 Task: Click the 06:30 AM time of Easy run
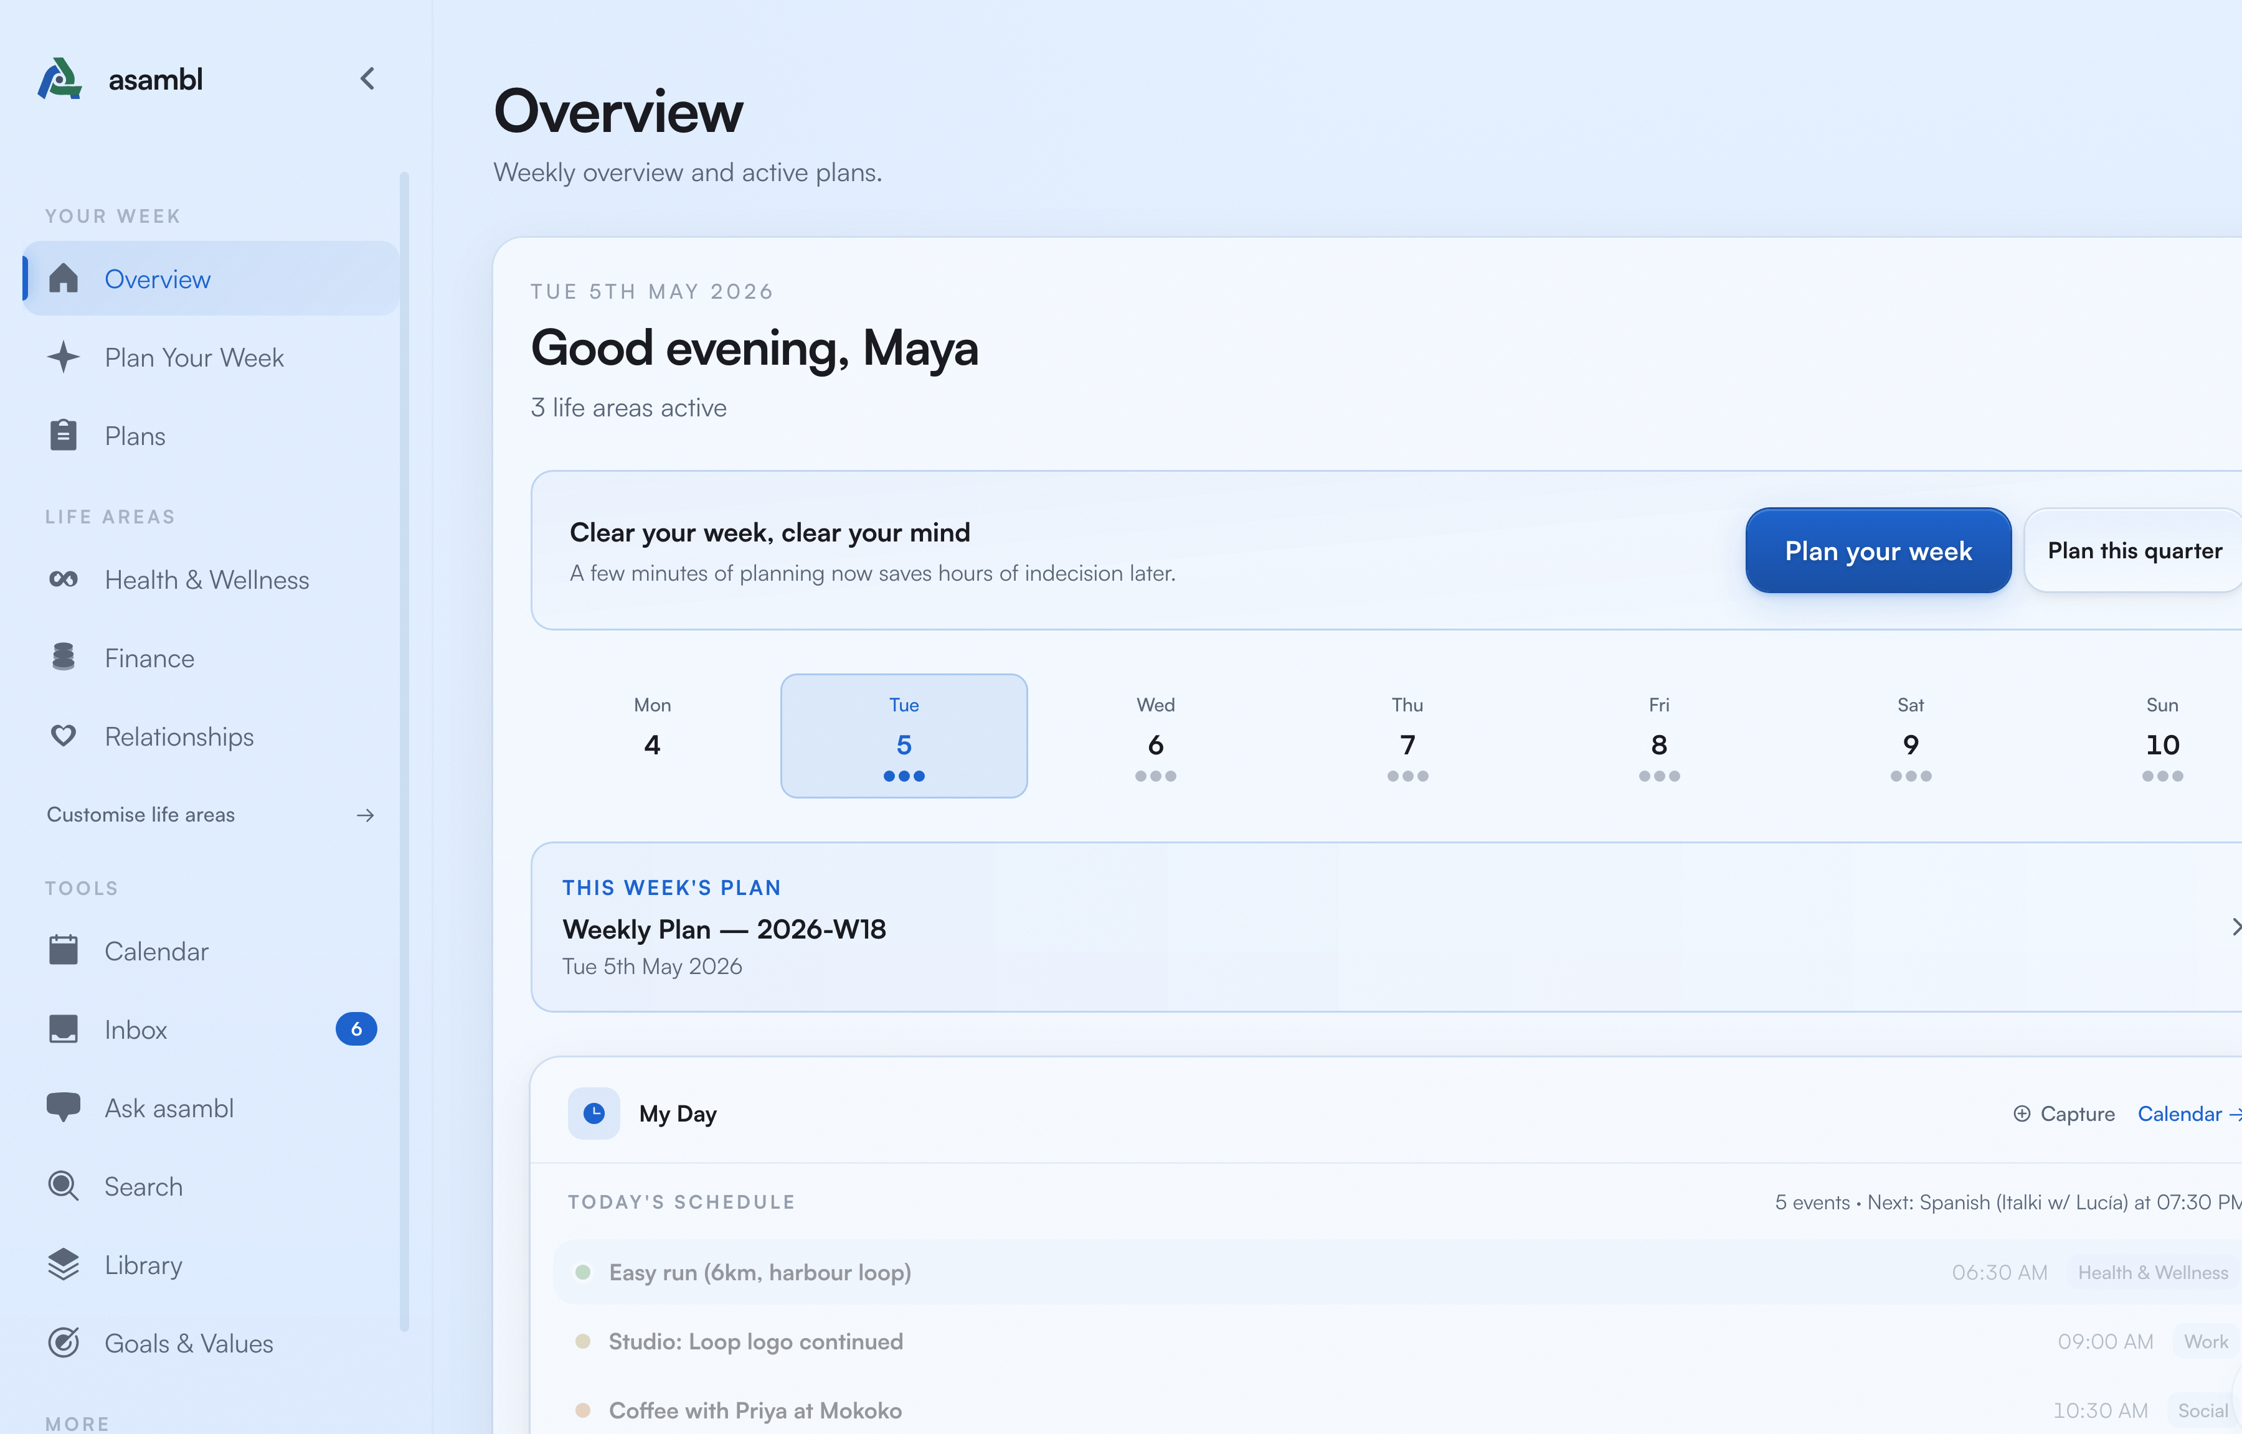tap(1999, 1272)
